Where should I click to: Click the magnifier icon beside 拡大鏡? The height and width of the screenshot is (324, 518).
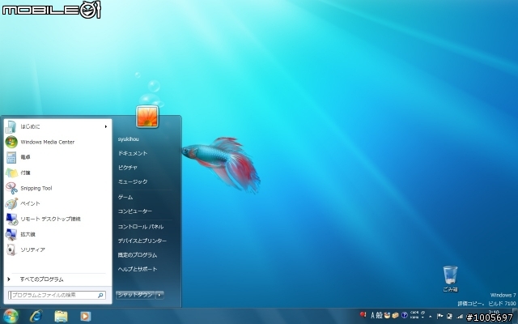[11, 234]
